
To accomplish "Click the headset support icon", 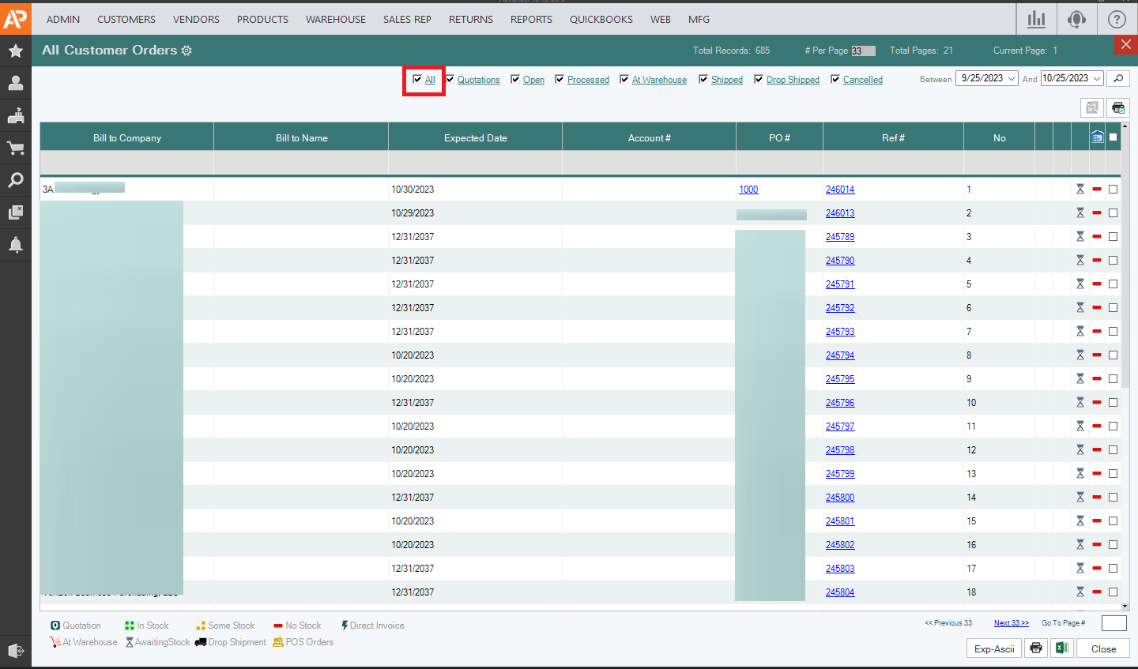I will coord(1076,19).
